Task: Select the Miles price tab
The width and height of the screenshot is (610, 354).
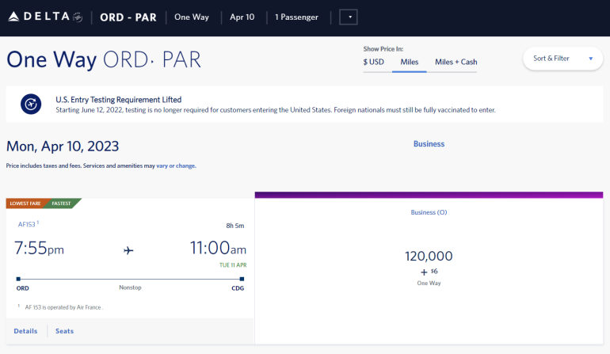Action: [x=409, y=62]
